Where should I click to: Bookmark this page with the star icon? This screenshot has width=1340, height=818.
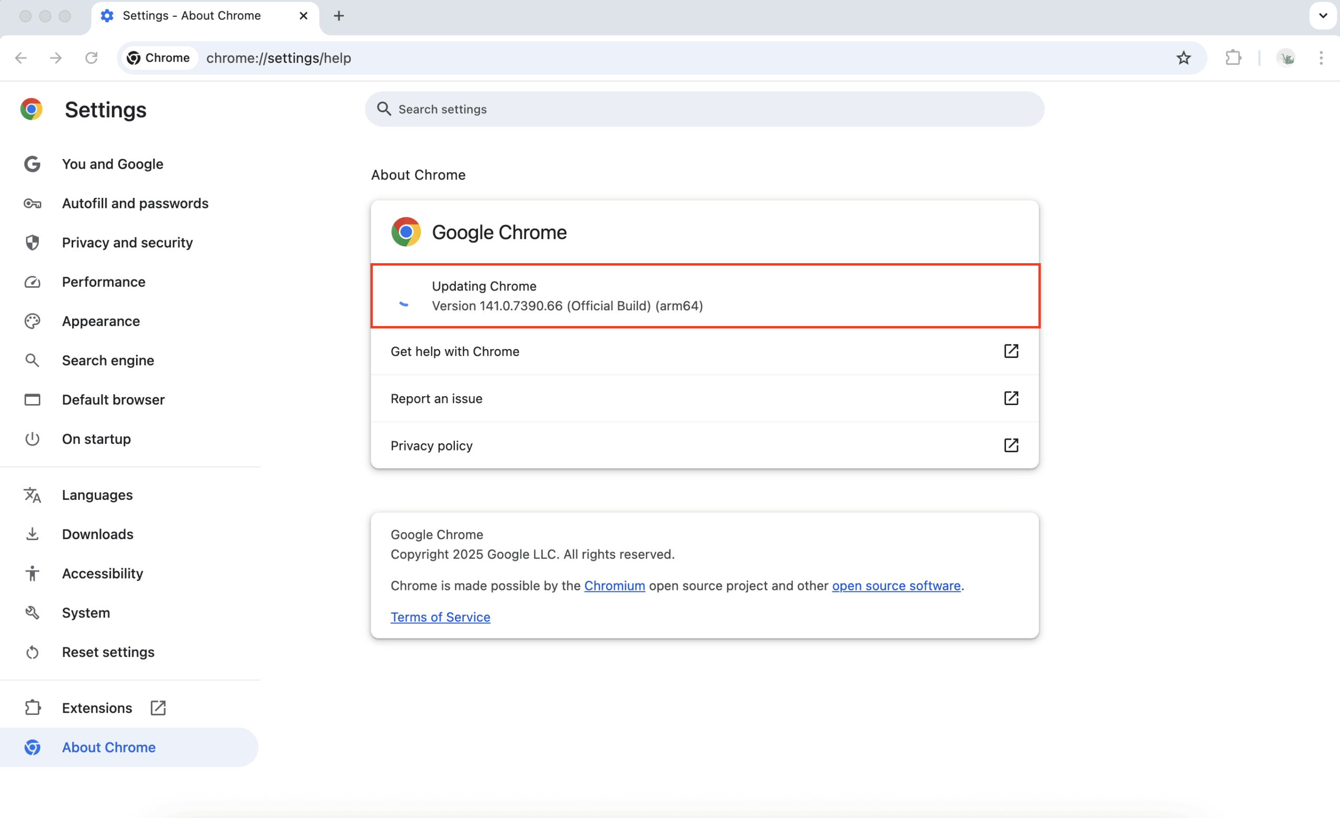click(x=1185, y=58)
